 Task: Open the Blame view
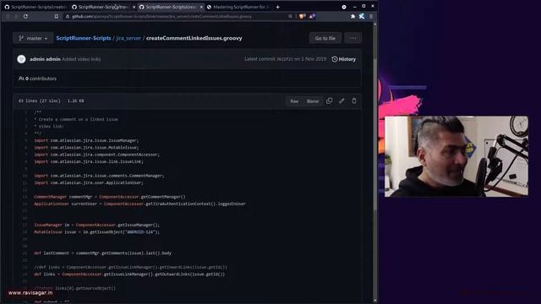pyautogui.click(x=313, y=101)
